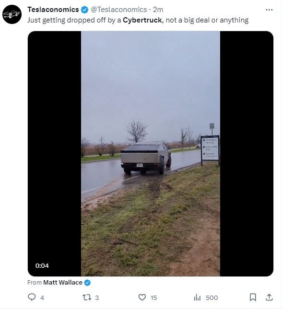This screenshot has height=309, width=282.
Task: Repost this tweet via retweet icon
Action: (87, 297)
